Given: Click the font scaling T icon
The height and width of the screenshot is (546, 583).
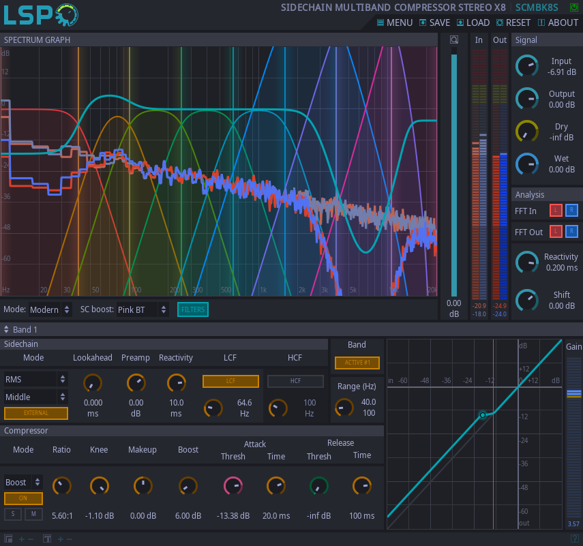Looking at the screenshot, I should 47,539.
